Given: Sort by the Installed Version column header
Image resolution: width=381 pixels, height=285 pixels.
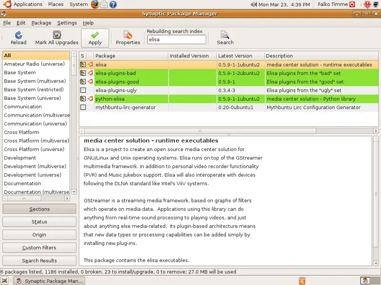Looking at the screenshot, I should tap(192, 56).
